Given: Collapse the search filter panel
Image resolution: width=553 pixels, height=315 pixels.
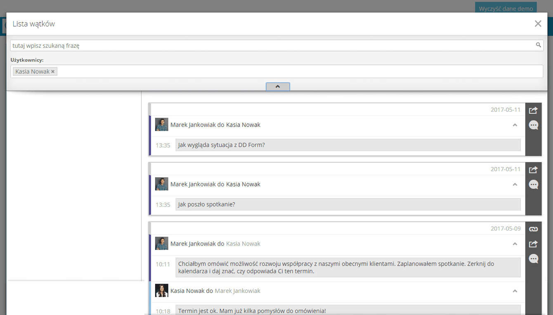Looking at the screenshot, I should [278, 86].
